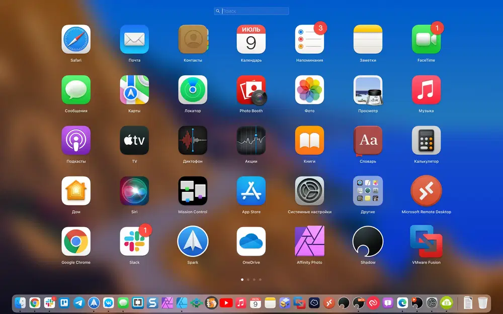
Task: Open the Словарь dictionary app
Action: (368, 141)
